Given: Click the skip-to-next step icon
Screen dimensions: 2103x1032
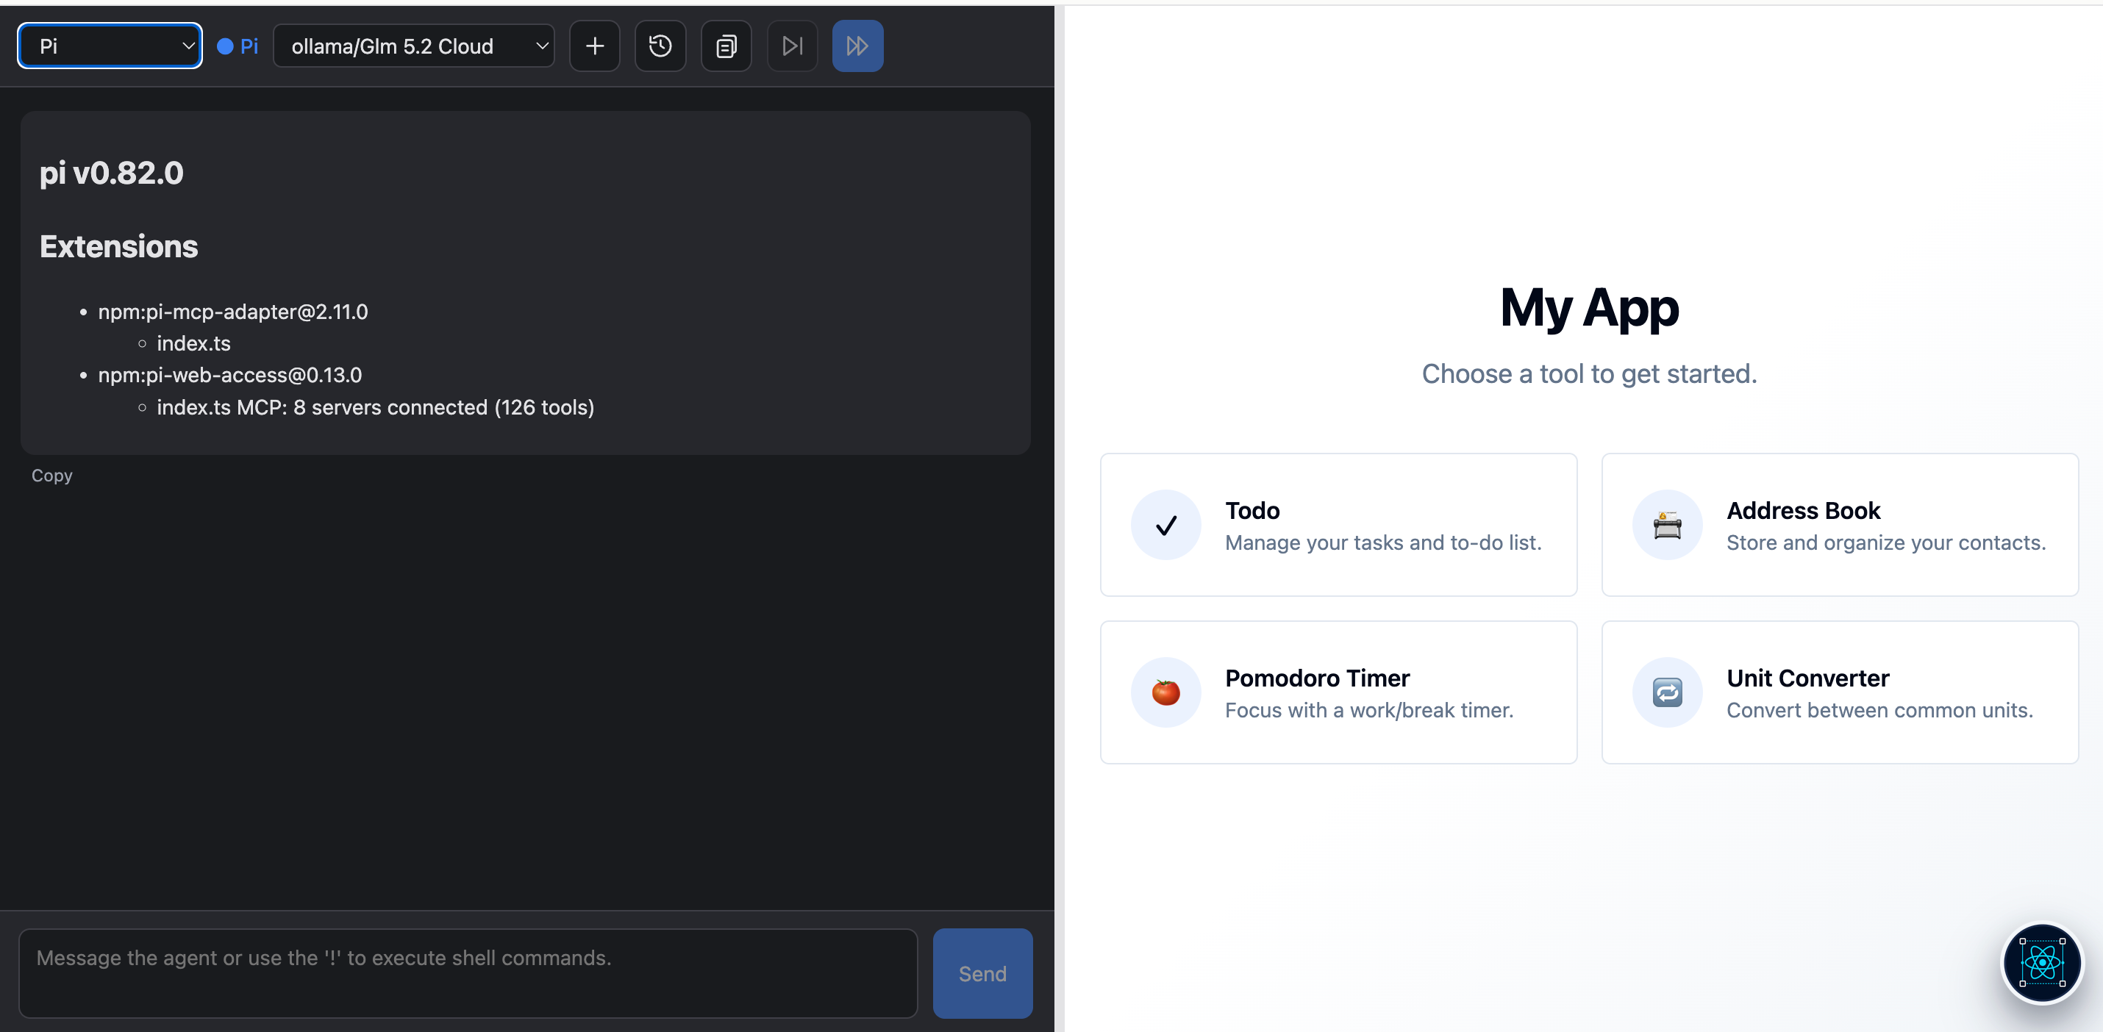Looking at the screenshot, I should click(x=792, y=46).
